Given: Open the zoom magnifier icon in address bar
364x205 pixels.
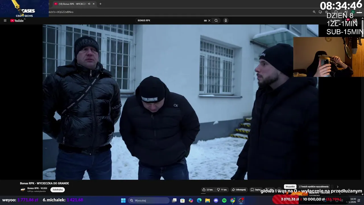Looking at the screenshot, I should [x=314, y=12].
